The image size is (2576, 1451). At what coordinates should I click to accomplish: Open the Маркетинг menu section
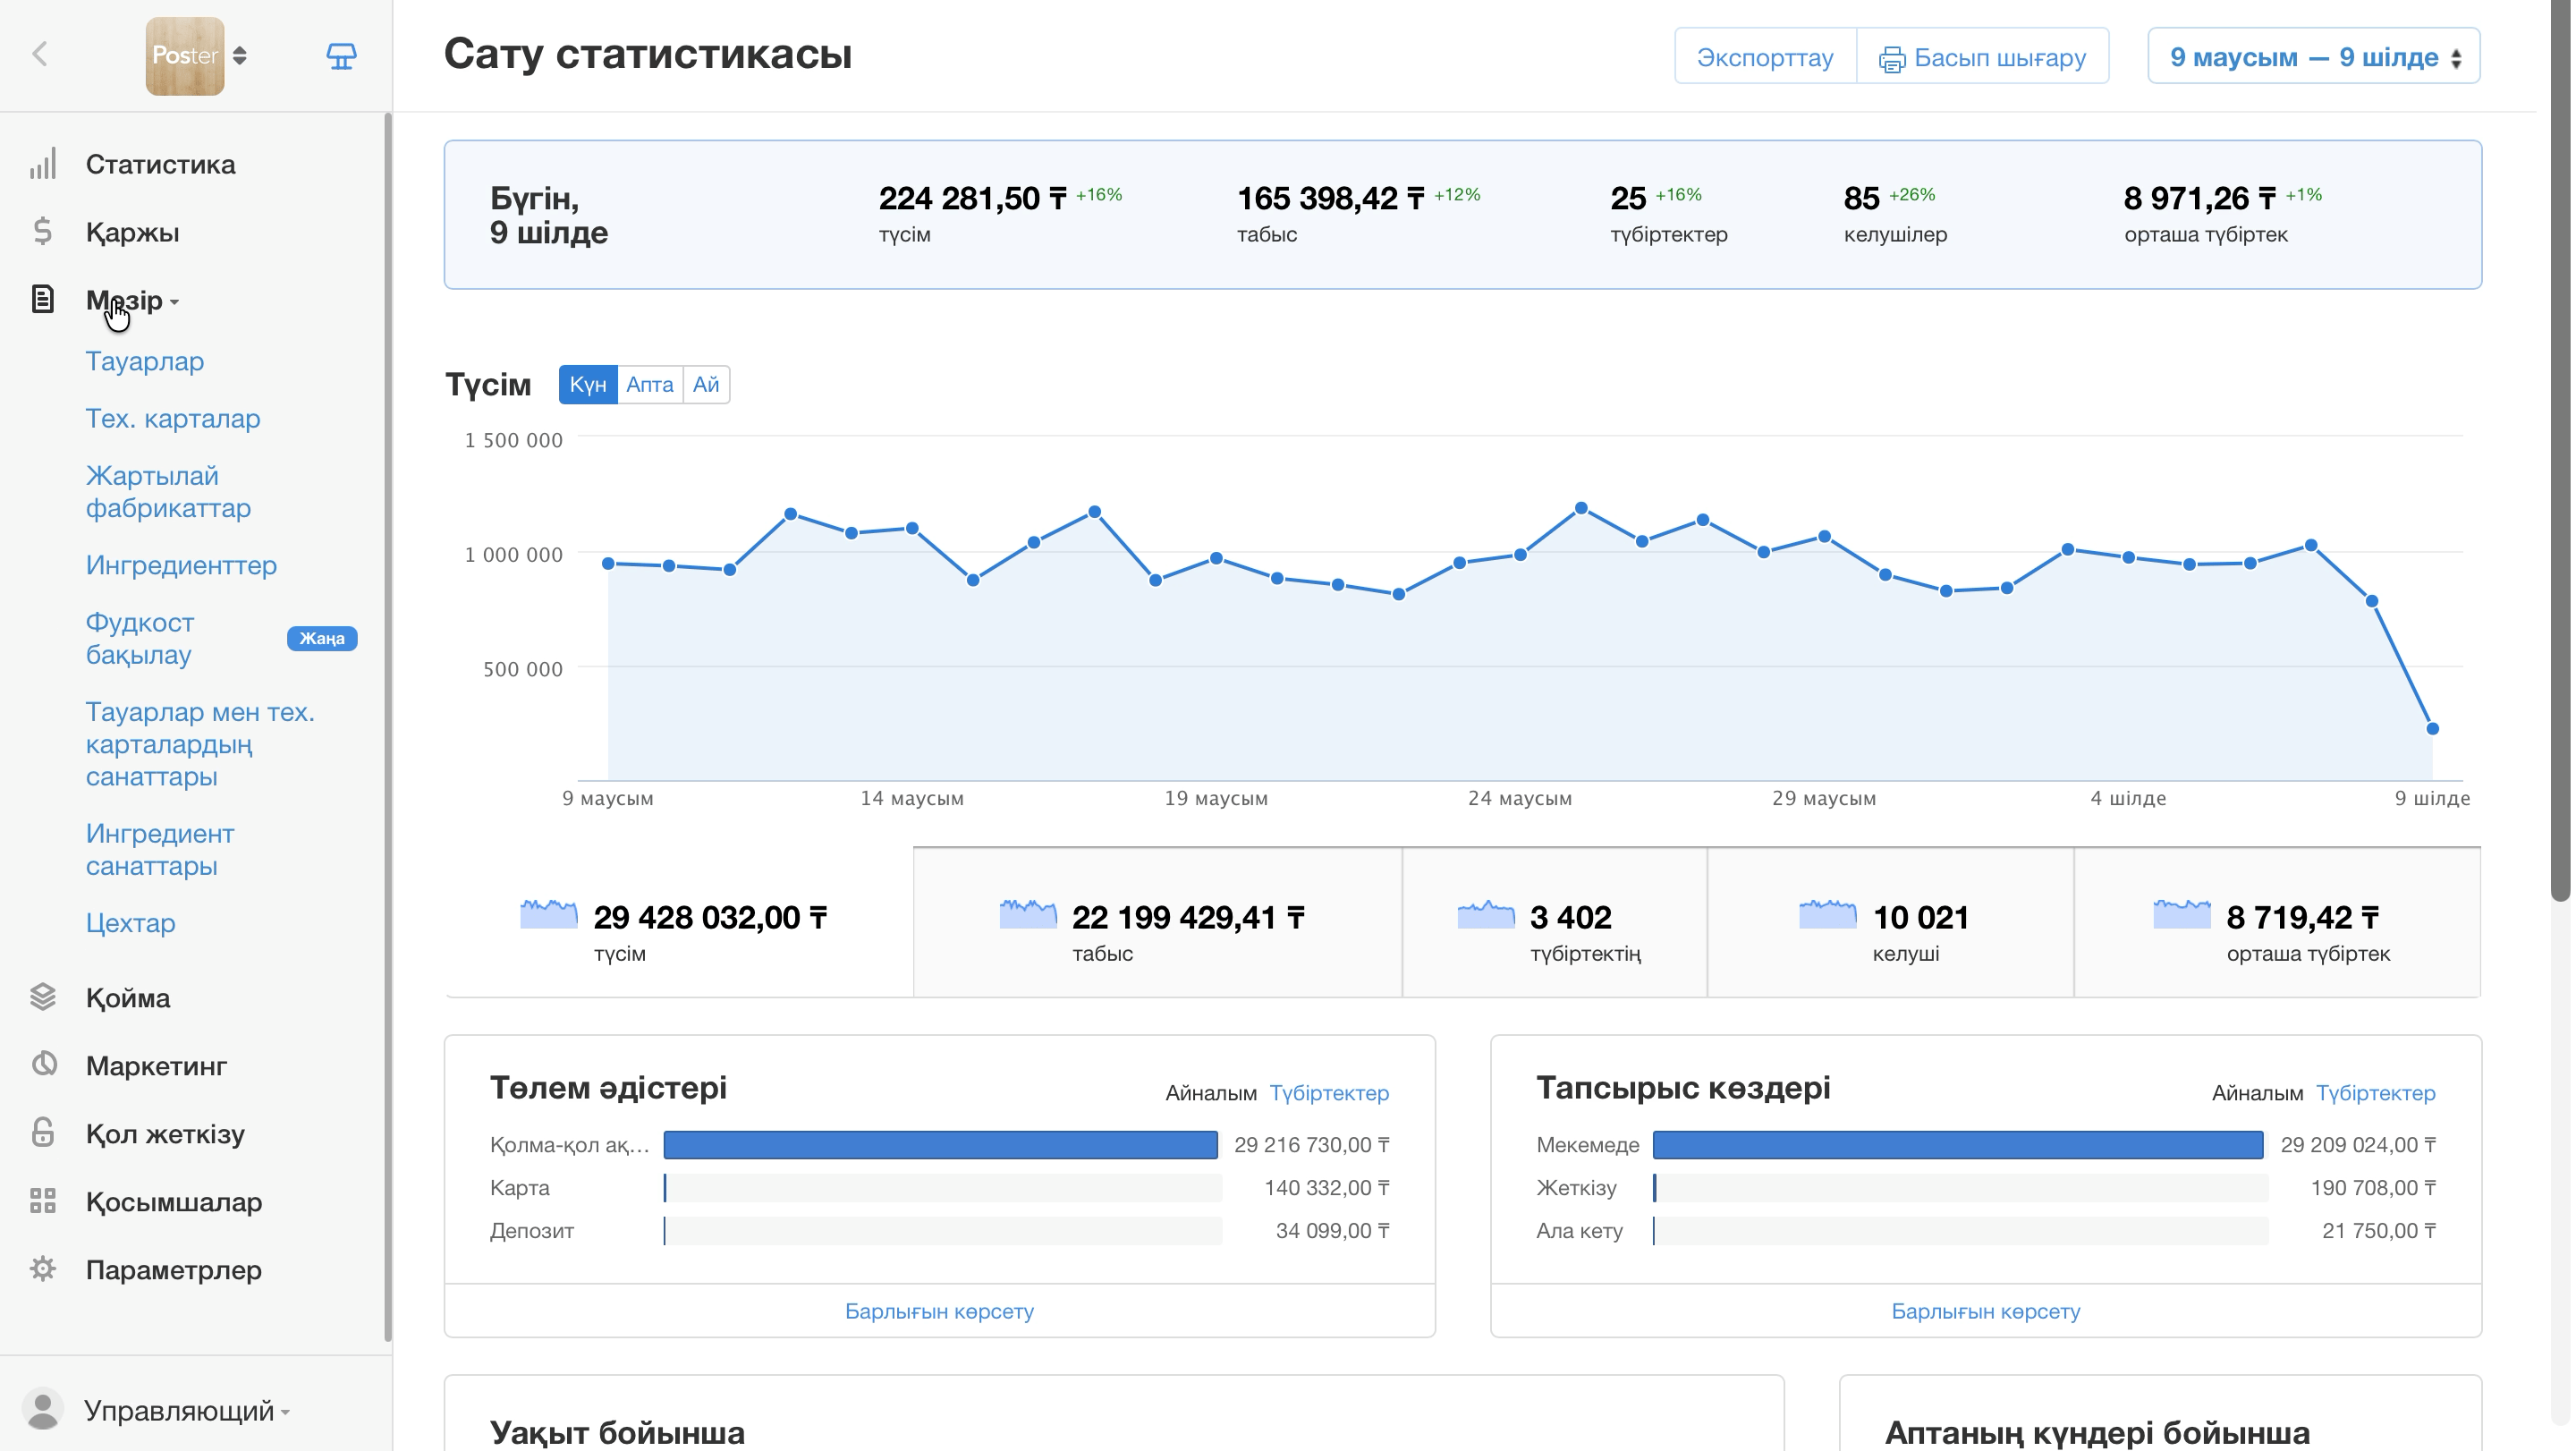156,1066
